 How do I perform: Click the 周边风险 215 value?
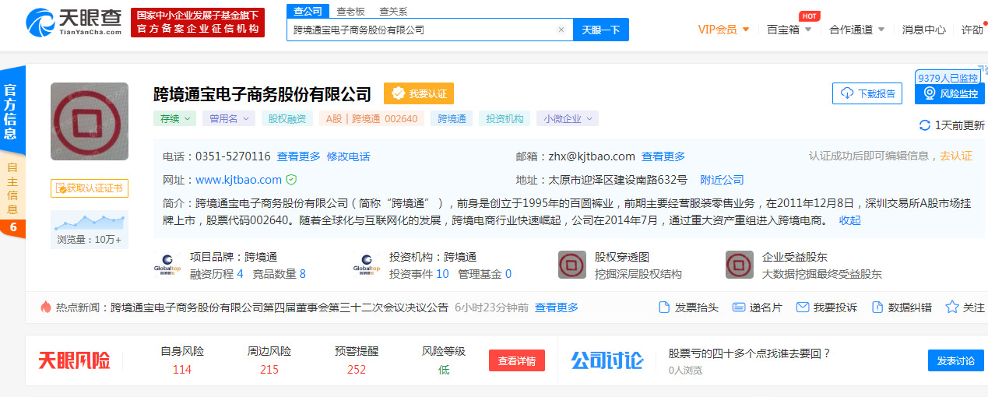coord(269,370)
